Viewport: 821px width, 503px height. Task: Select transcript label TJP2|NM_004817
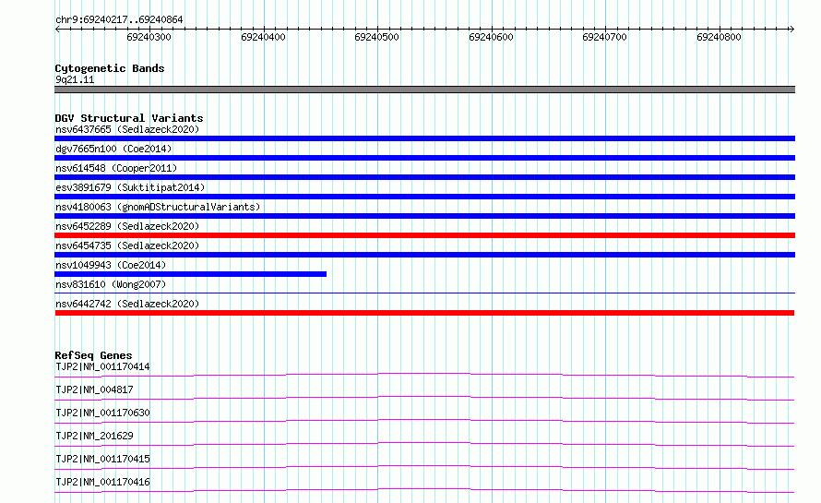coord(94,389)
